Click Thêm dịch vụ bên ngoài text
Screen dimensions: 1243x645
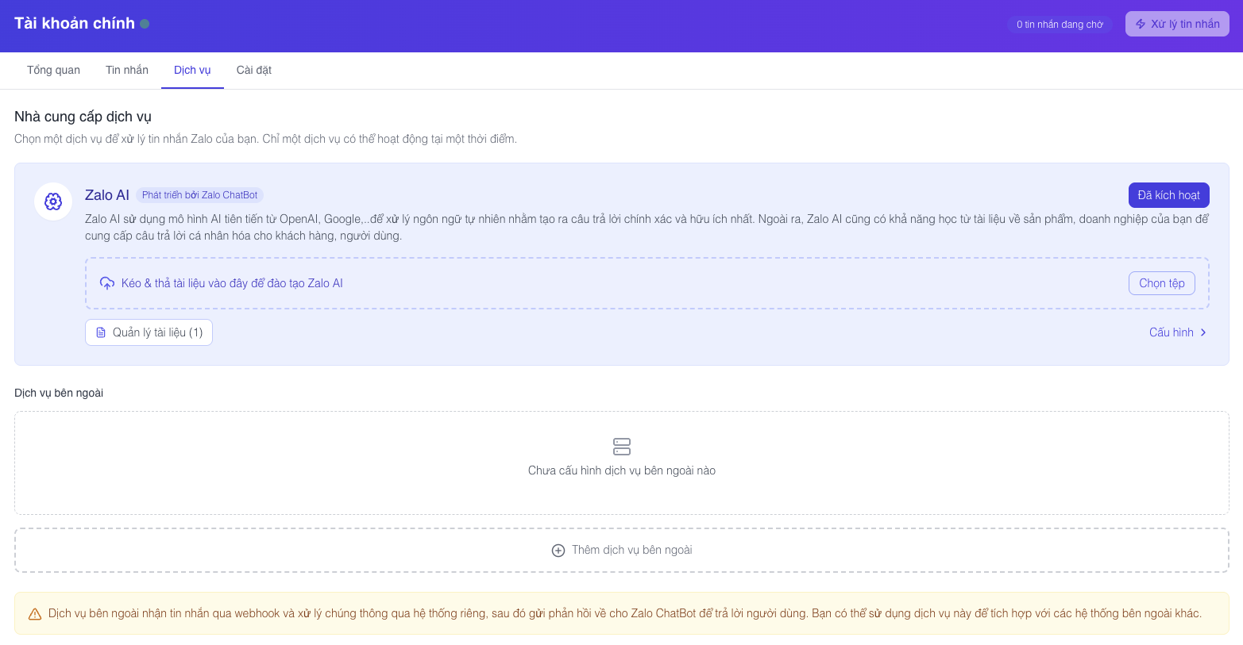pyautogui.click(x=631, y=550)
